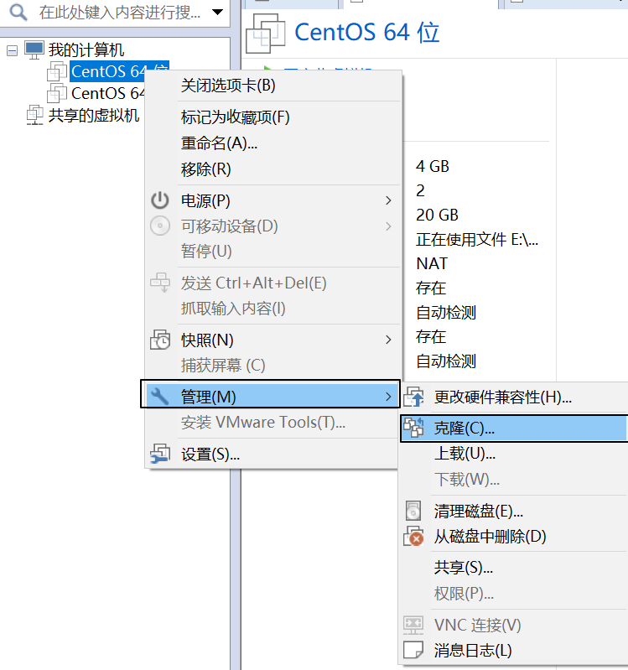Click the search magnifier icon
The height and width of the screenshot is (670, 628).
tap(18, 12)
